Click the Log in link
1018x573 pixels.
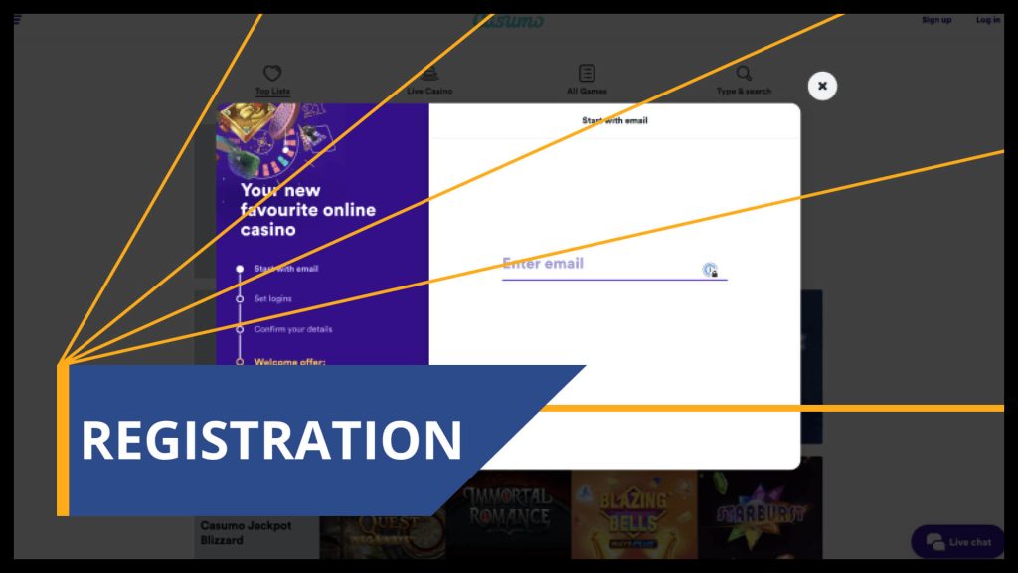(988, 20)
